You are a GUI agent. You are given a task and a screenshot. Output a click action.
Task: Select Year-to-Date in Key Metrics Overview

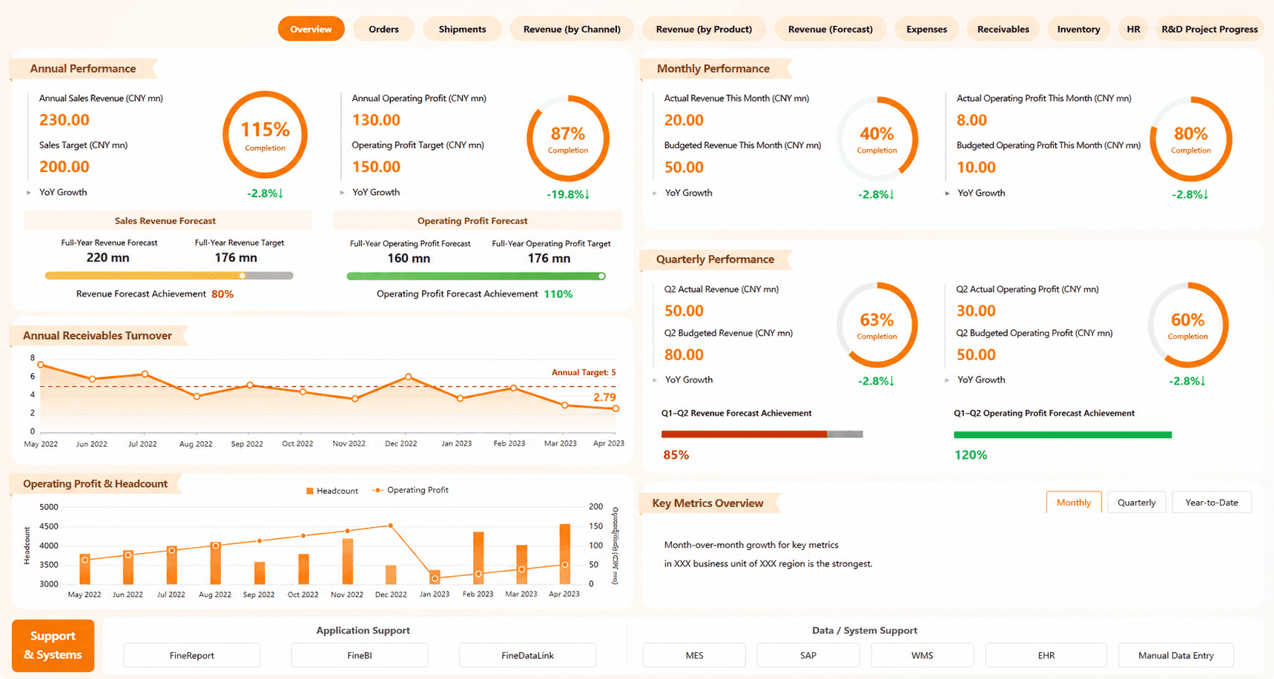pos(1211,503)
